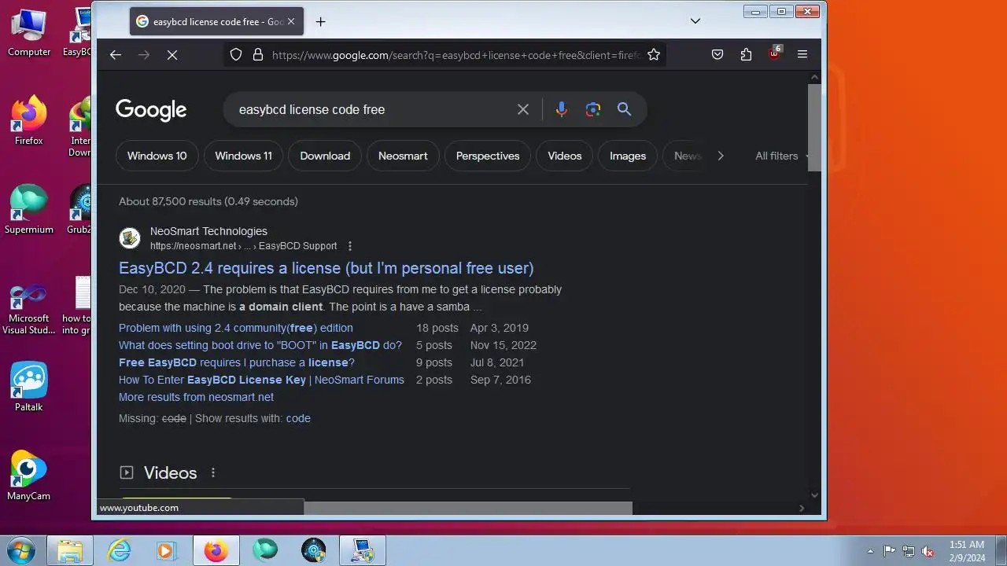Select the Neosmart filter chip
1007x566 pixels.
coord(403,156)
